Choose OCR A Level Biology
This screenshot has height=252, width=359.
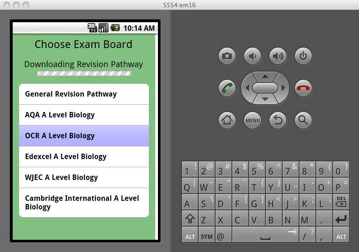pos(84,136)
